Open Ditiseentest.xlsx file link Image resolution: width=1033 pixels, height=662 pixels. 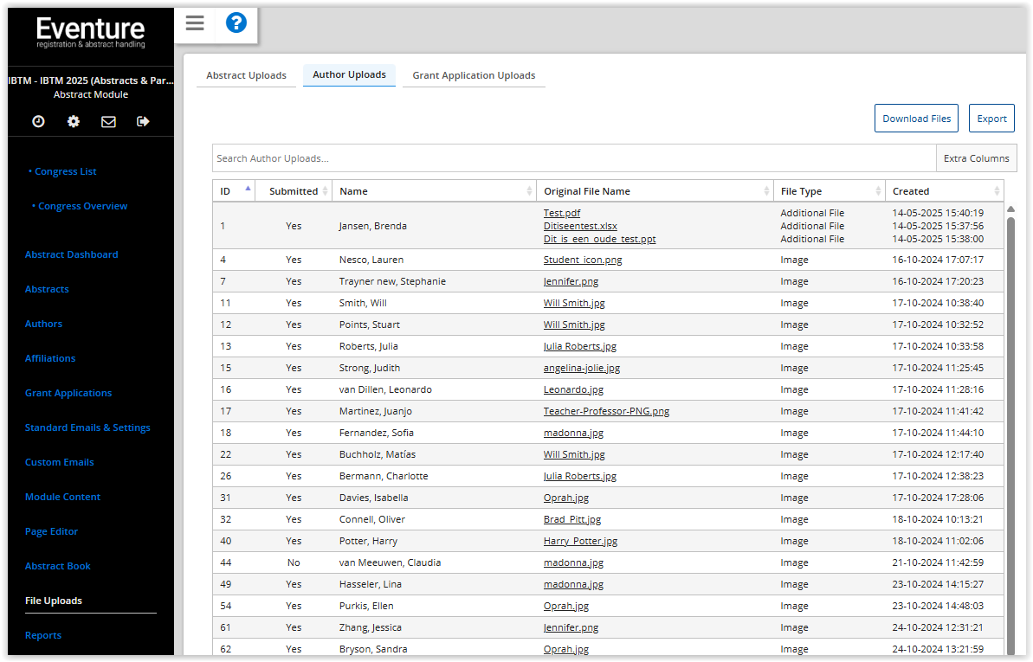tap(580, 226)
